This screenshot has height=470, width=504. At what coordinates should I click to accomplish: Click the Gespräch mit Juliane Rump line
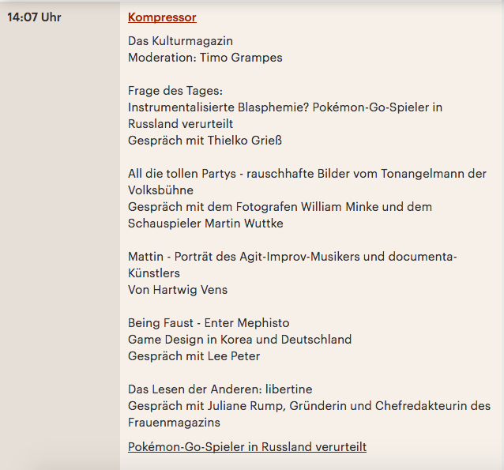pyautogui.click(x=309, y=406)
